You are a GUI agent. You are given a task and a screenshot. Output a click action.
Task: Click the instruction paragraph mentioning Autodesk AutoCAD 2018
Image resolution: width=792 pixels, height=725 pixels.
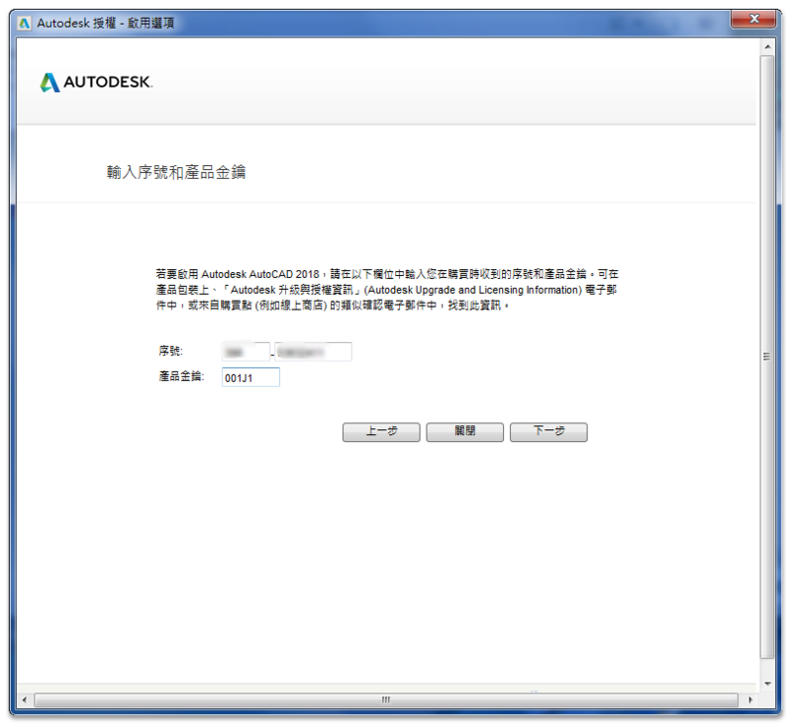pos(387,290)
